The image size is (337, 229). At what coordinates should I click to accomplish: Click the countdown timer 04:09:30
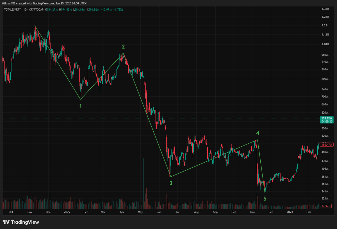327,122
